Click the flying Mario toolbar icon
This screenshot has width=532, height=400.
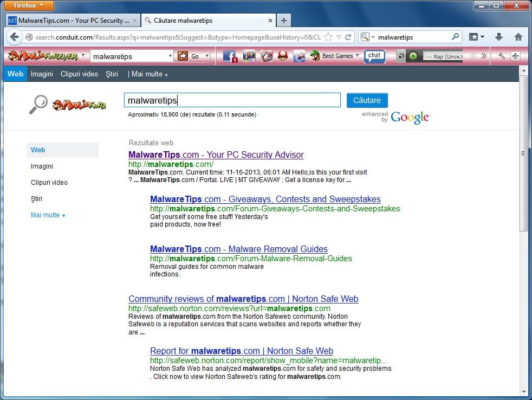point(299,56)
